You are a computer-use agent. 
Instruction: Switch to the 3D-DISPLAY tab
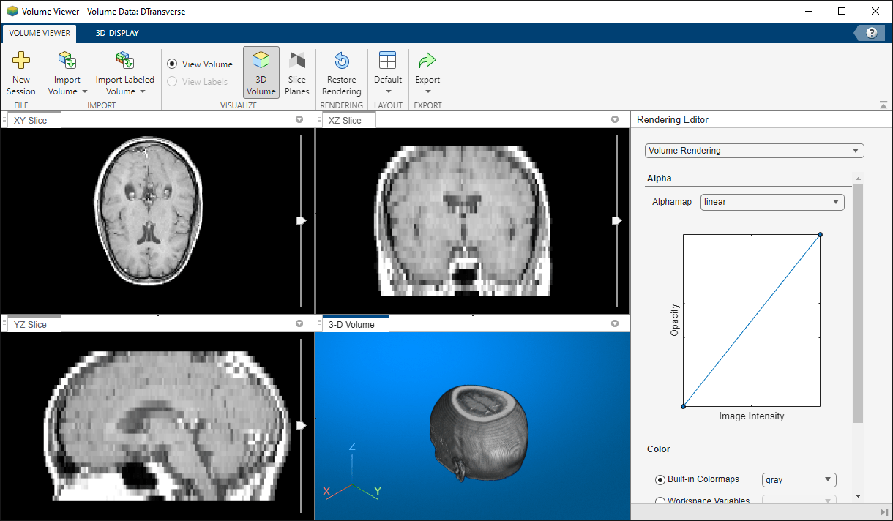116,33
